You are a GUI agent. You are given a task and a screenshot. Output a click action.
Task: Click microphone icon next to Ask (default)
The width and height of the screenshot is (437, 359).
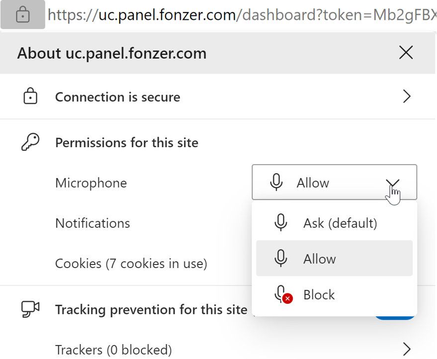point(281,222)
